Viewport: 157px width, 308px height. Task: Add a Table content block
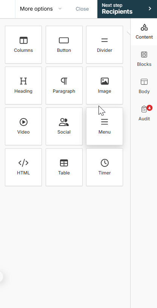tap(64, 167)
